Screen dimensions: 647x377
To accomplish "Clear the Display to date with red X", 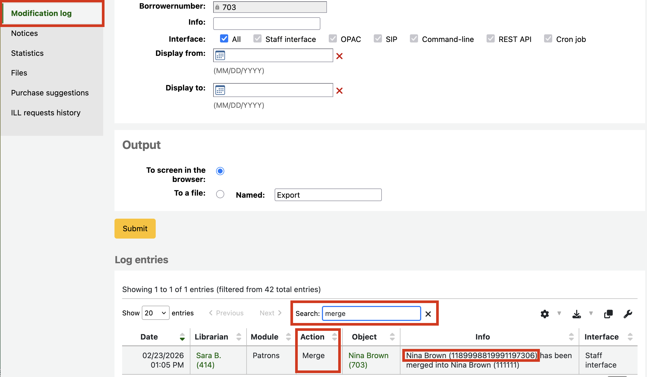I will pyautogui.click(x=339, y=91).
